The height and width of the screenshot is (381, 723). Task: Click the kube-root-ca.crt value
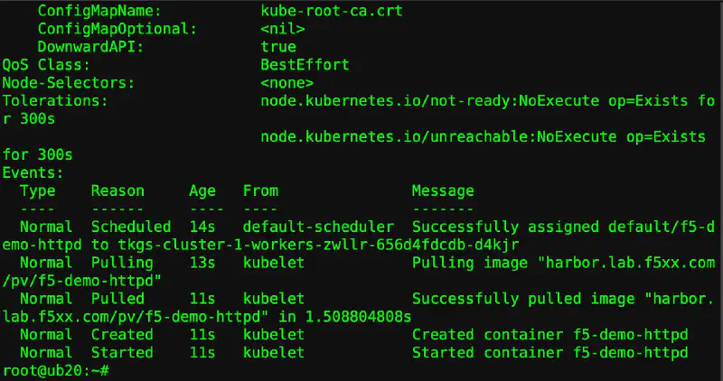332,11
